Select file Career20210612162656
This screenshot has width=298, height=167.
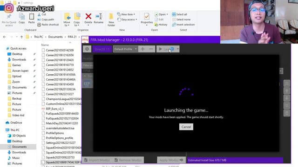pos(60,55)
